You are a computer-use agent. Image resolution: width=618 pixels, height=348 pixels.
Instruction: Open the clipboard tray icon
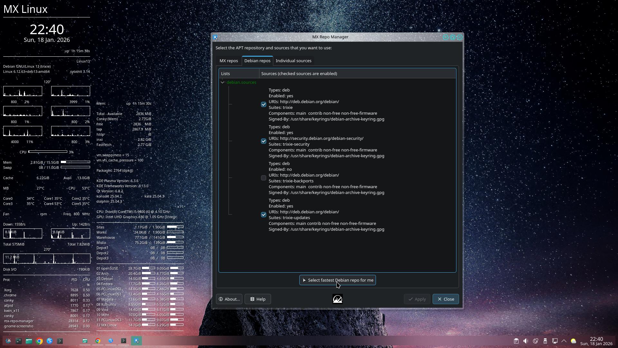coord(516,341)
